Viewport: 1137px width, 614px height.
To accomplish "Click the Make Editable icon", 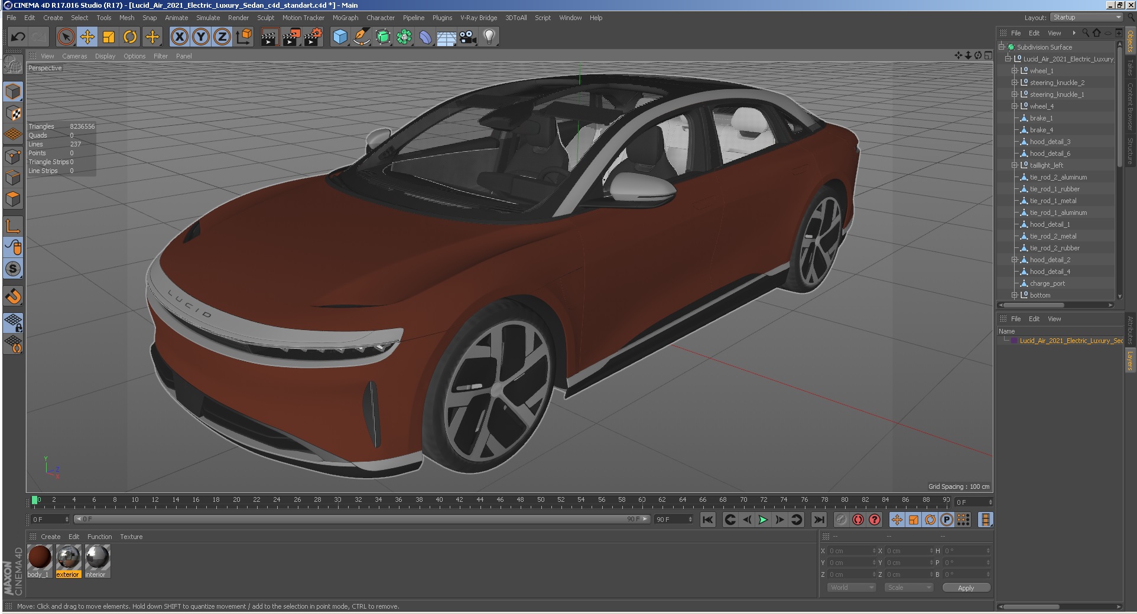I will [x=13, y=64].
